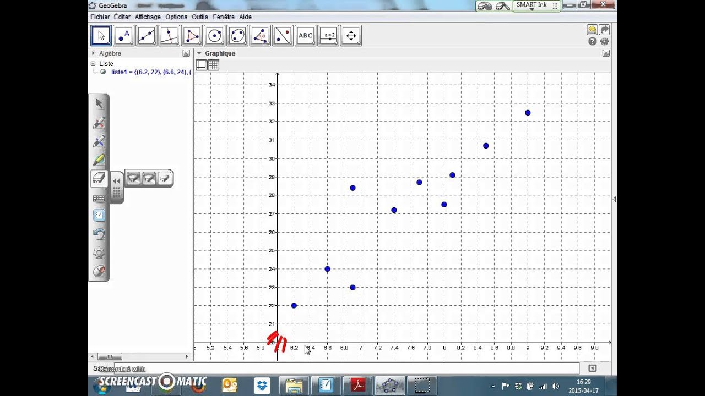
Task: Open the SMART on-screen keyboard
Action: coord(99,198)
